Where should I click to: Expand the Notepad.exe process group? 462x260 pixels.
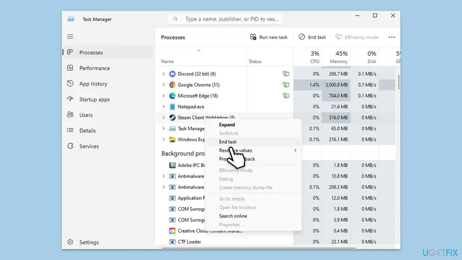pos(163,107)
